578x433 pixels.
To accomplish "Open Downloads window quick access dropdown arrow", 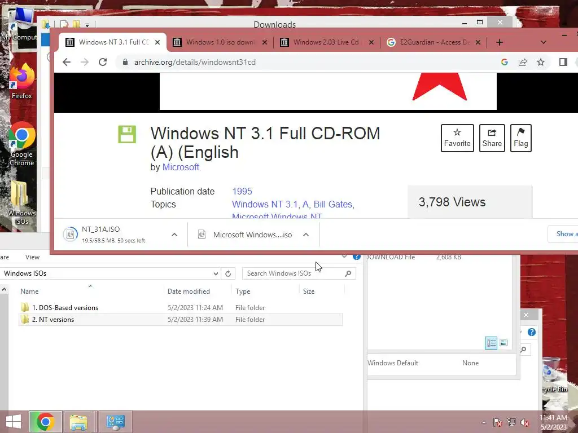I will coord(87,25).
